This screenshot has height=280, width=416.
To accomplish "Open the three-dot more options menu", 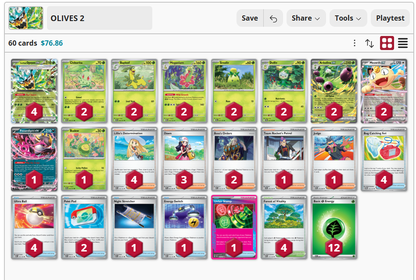I will point(355,43).
